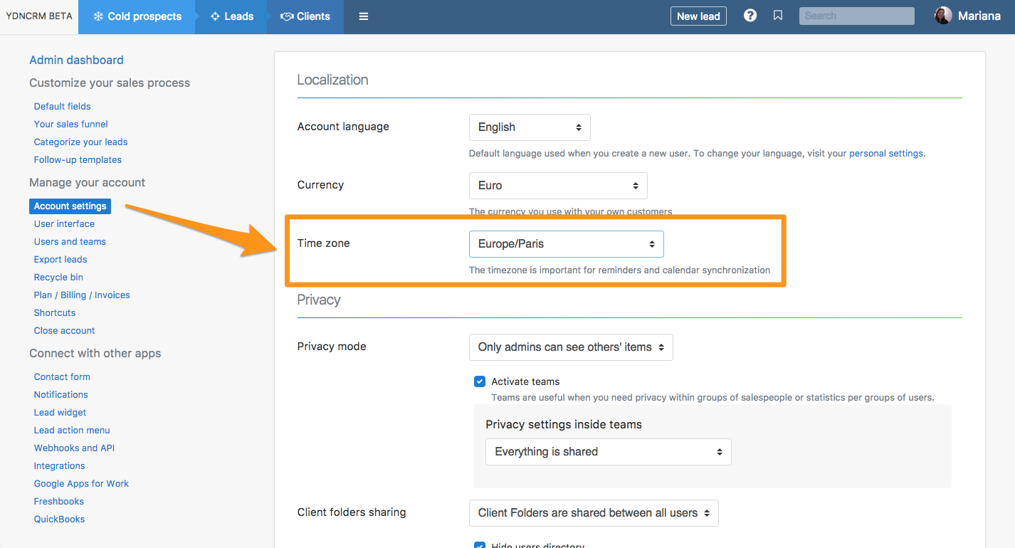
Task: Toggle the Activate teams checkbox
Action: (480, 381)
